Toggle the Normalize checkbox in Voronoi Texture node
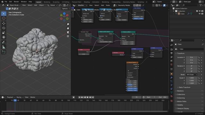 click(x=128, y=77)
